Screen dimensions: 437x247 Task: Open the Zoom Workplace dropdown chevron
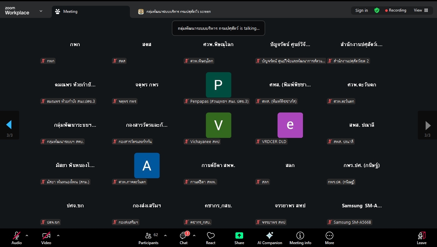41,11
